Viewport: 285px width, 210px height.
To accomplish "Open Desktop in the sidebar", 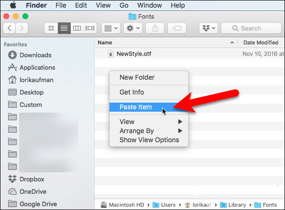I will [32, 92].
